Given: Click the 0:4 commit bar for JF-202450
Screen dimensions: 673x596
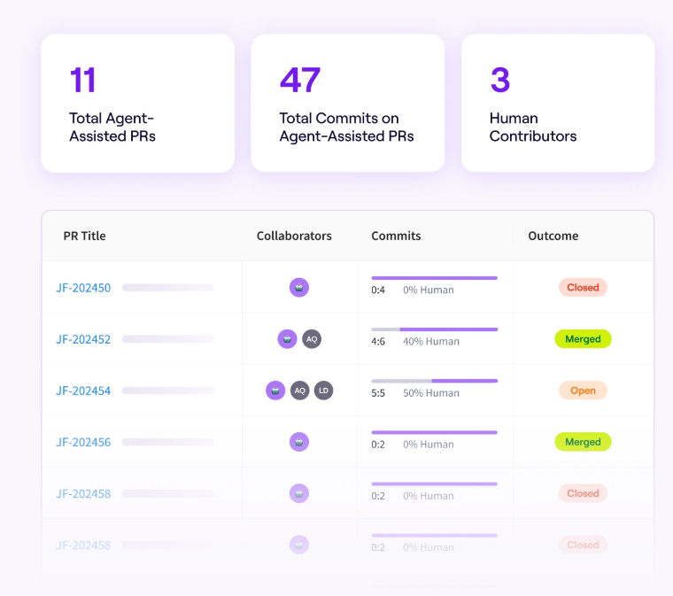Looking at the screenshot, I should click(435, 278).
